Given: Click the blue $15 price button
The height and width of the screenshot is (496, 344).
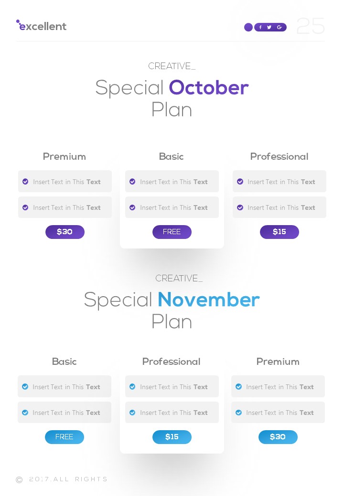Looking at the screenshot, I should pos(172,437).
